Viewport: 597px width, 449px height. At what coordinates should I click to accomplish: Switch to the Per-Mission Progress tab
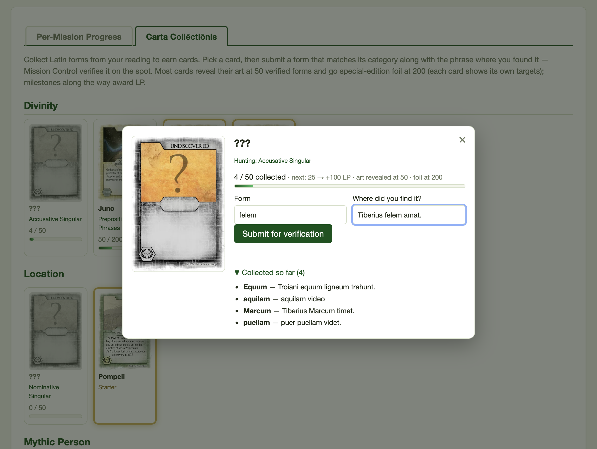click(x=79, y=36)
